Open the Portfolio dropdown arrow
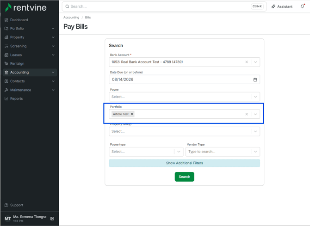Image resolution: width=310 pixels, height=226 pixels. [x=255, y=114]
